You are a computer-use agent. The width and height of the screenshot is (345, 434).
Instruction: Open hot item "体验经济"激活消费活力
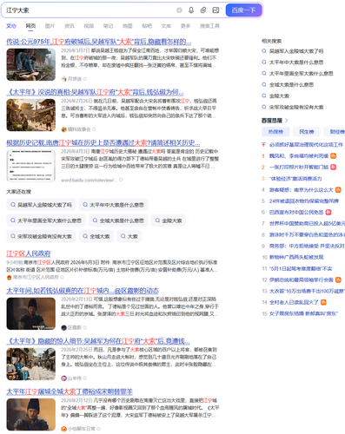coord(295,178)
